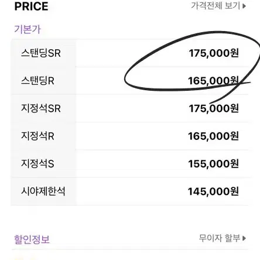The image size is (260, 260).
Task: Select the 스탠딩SR row label
Action: [41, 53]
